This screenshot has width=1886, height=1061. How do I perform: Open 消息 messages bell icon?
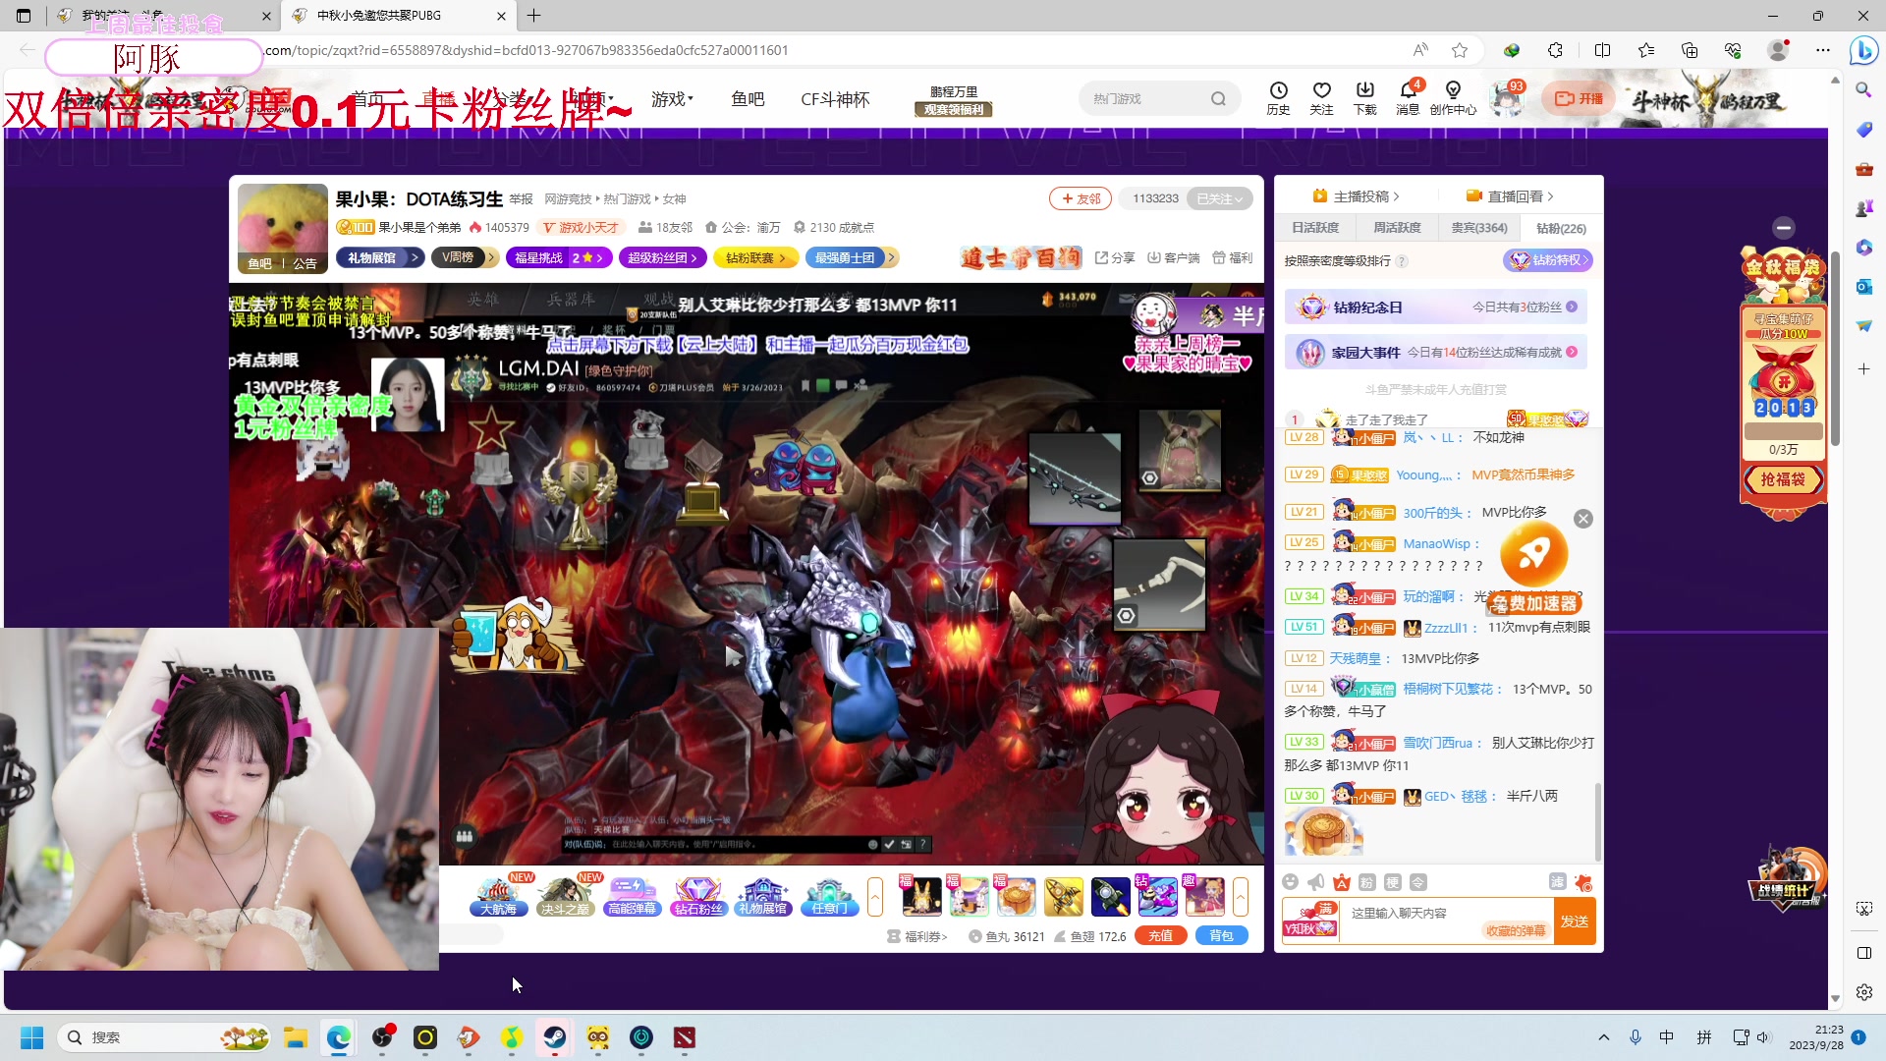(x=1408, y=98)
